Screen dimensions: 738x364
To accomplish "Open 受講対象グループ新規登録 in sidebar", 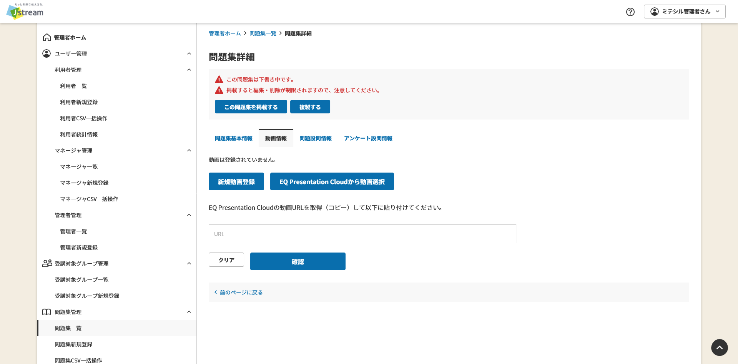I will pyautogui.click(x=87, y=296).
